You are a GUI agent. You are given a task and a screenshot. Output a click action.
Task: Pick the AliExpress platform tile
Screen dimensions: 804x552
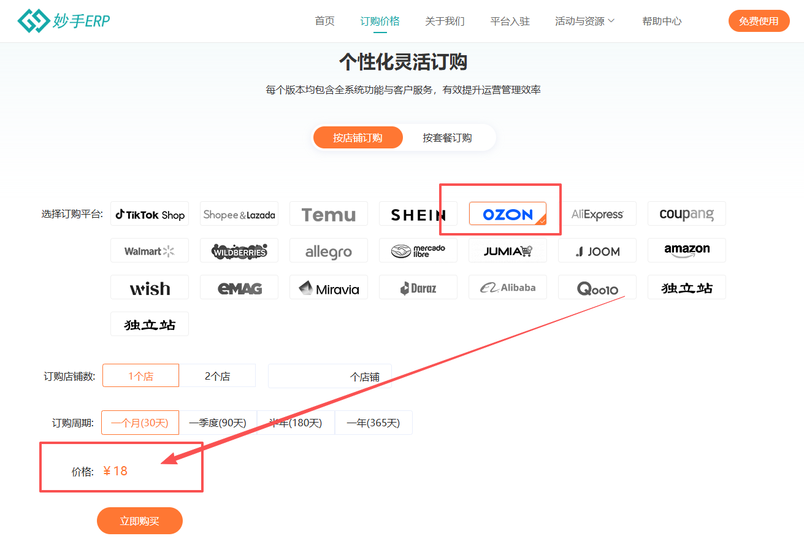click(x=597, y=214)
